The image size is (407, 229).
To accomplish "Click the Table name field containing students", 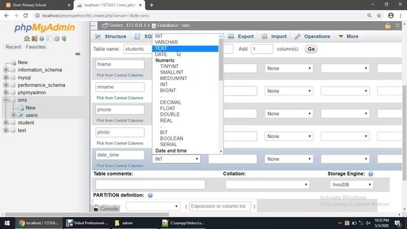I will (x=138, y=49).
